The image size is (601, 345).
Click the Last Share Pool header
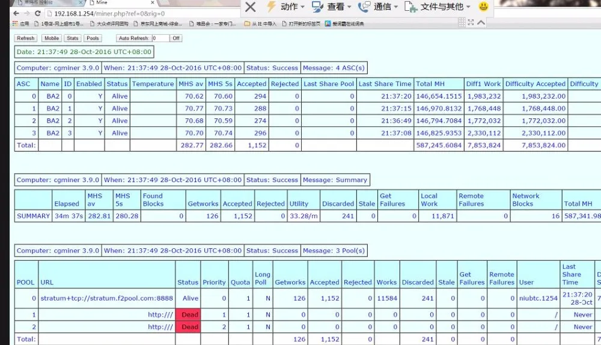click(x=329, y=84)
